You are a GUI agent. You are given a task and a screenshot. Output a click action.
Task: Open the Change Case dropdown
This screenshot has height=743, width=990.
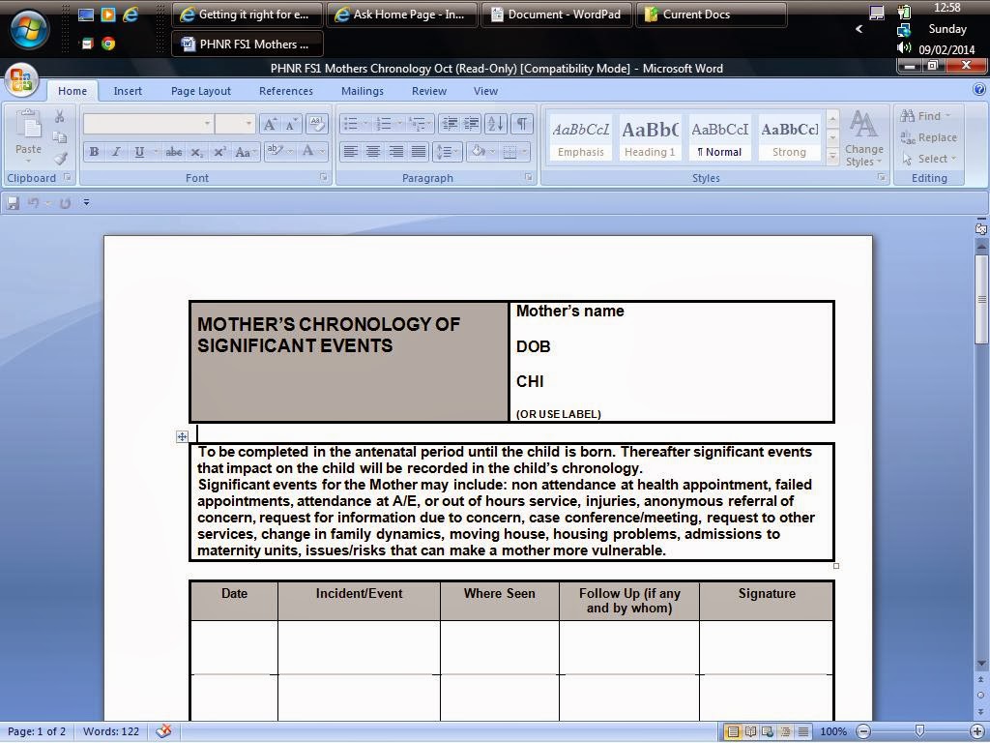(x=245, y=152)
